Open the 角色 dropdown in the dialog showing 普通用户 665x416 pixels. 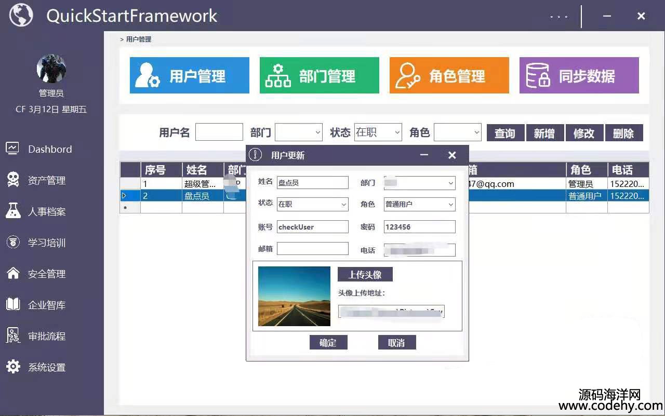click(419, 204)
